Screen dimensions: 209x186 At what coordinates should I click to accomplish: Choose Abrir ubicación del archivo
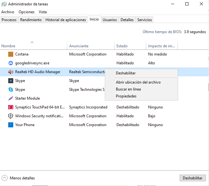tap(141, 82)
